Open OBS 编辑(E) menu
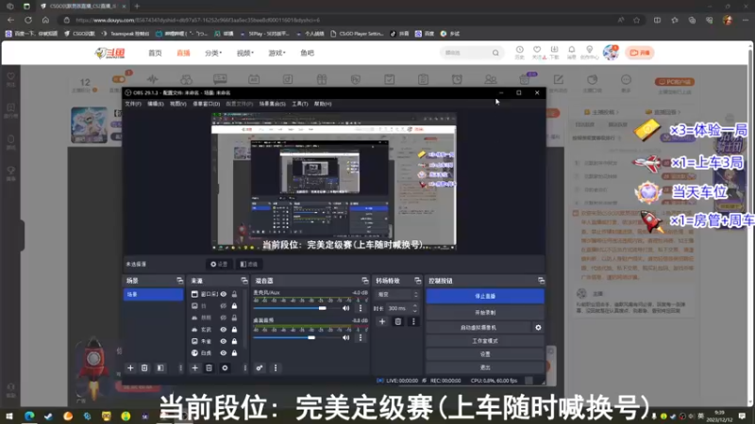The width and height of the screenshot is (755, 424). [156, 104]
